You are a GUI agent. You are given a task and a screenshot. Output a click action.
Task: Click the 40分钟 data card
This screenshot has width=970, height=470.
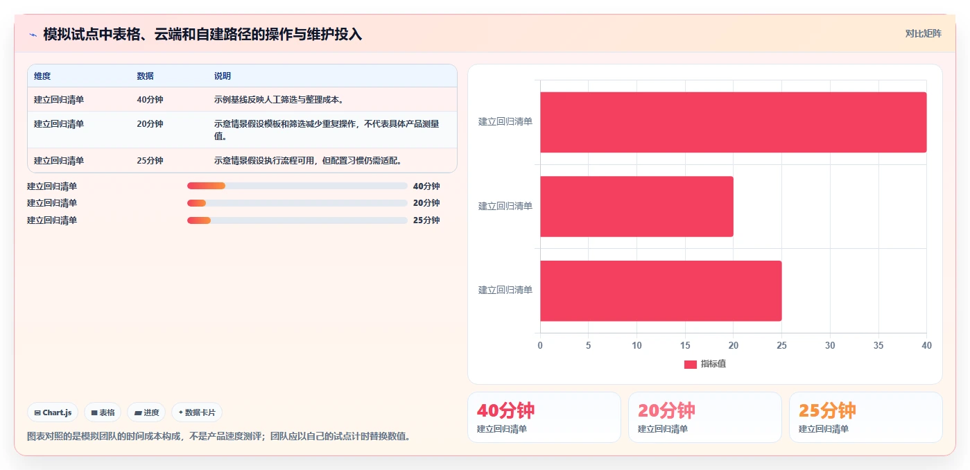click(x=544, y=417)
